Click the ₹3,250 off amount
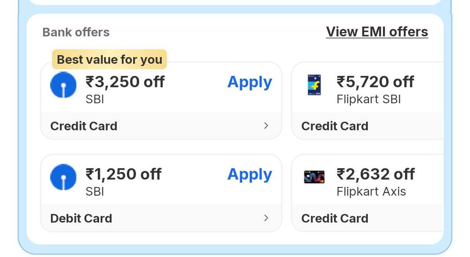Screen dimensions: 470x257 pyautogui.click(x=125, y=81)
